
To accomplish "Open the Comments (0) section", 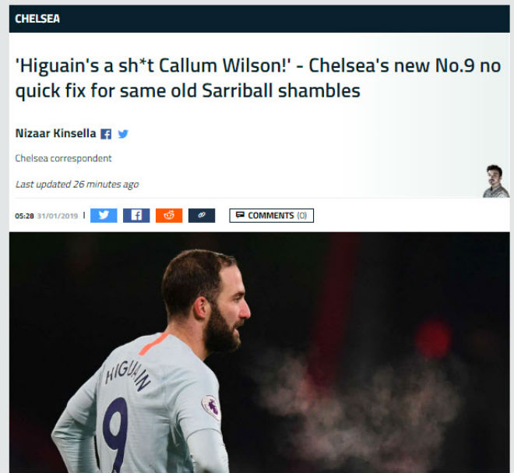I will click(x=272, y=216).
